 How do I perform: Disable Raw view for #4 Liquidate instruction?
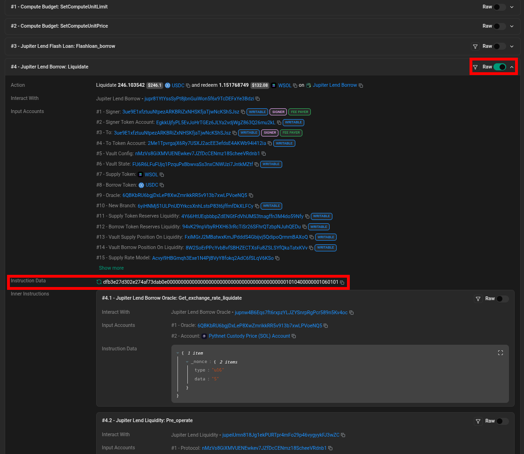500,67
